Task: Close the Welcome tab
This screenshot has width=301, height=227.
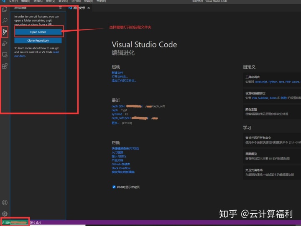Action: pyautogui.click(x=89, y=8)
